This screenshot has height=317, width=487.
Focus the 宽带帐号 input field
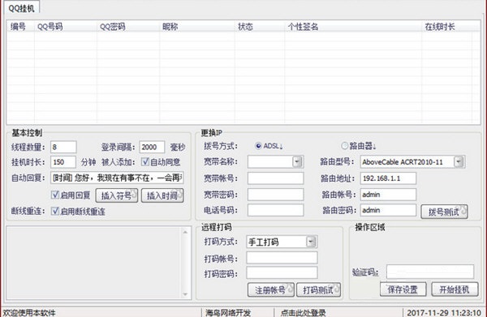pos(275,178)
